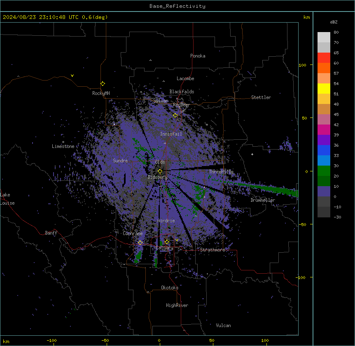This screenshot has width=355, height=346.
Task: Select the tan 45-48 dBZ legend swatch
Action: [324, 109]
